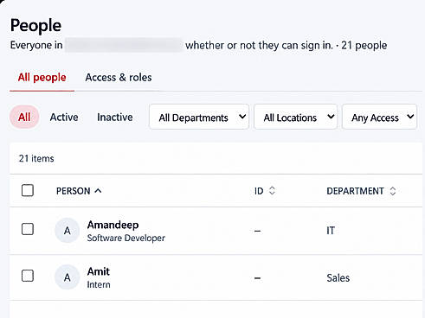Click the People page heading
The image size is (425, 318).
coord(35,25)
